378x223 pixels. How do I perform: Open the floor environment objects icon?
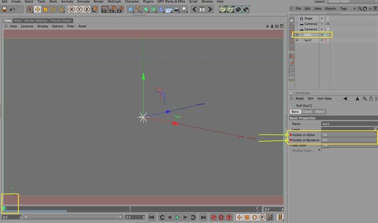[169, 9]
